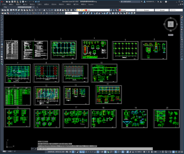This screenshot has width=184, height=154.
Task: Open the 格式(O) menu
Action: [x=32, y=4]
